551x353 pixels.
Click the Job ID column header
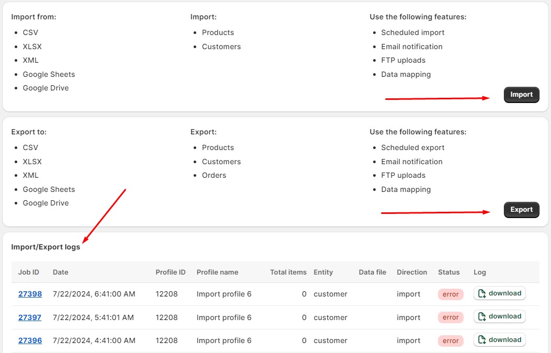tap(29, 272)
